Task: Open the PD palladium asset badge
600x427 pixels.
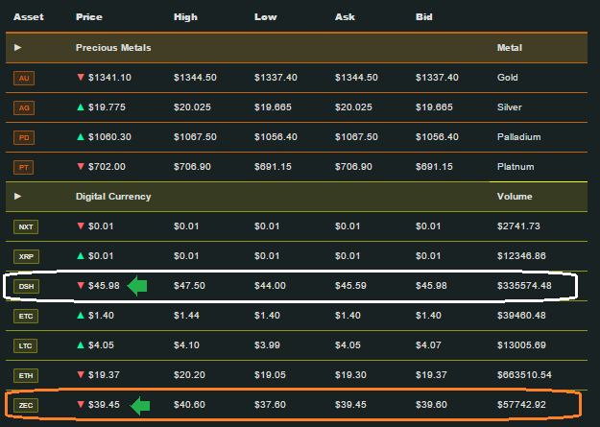Action: (x=24, y=138)
